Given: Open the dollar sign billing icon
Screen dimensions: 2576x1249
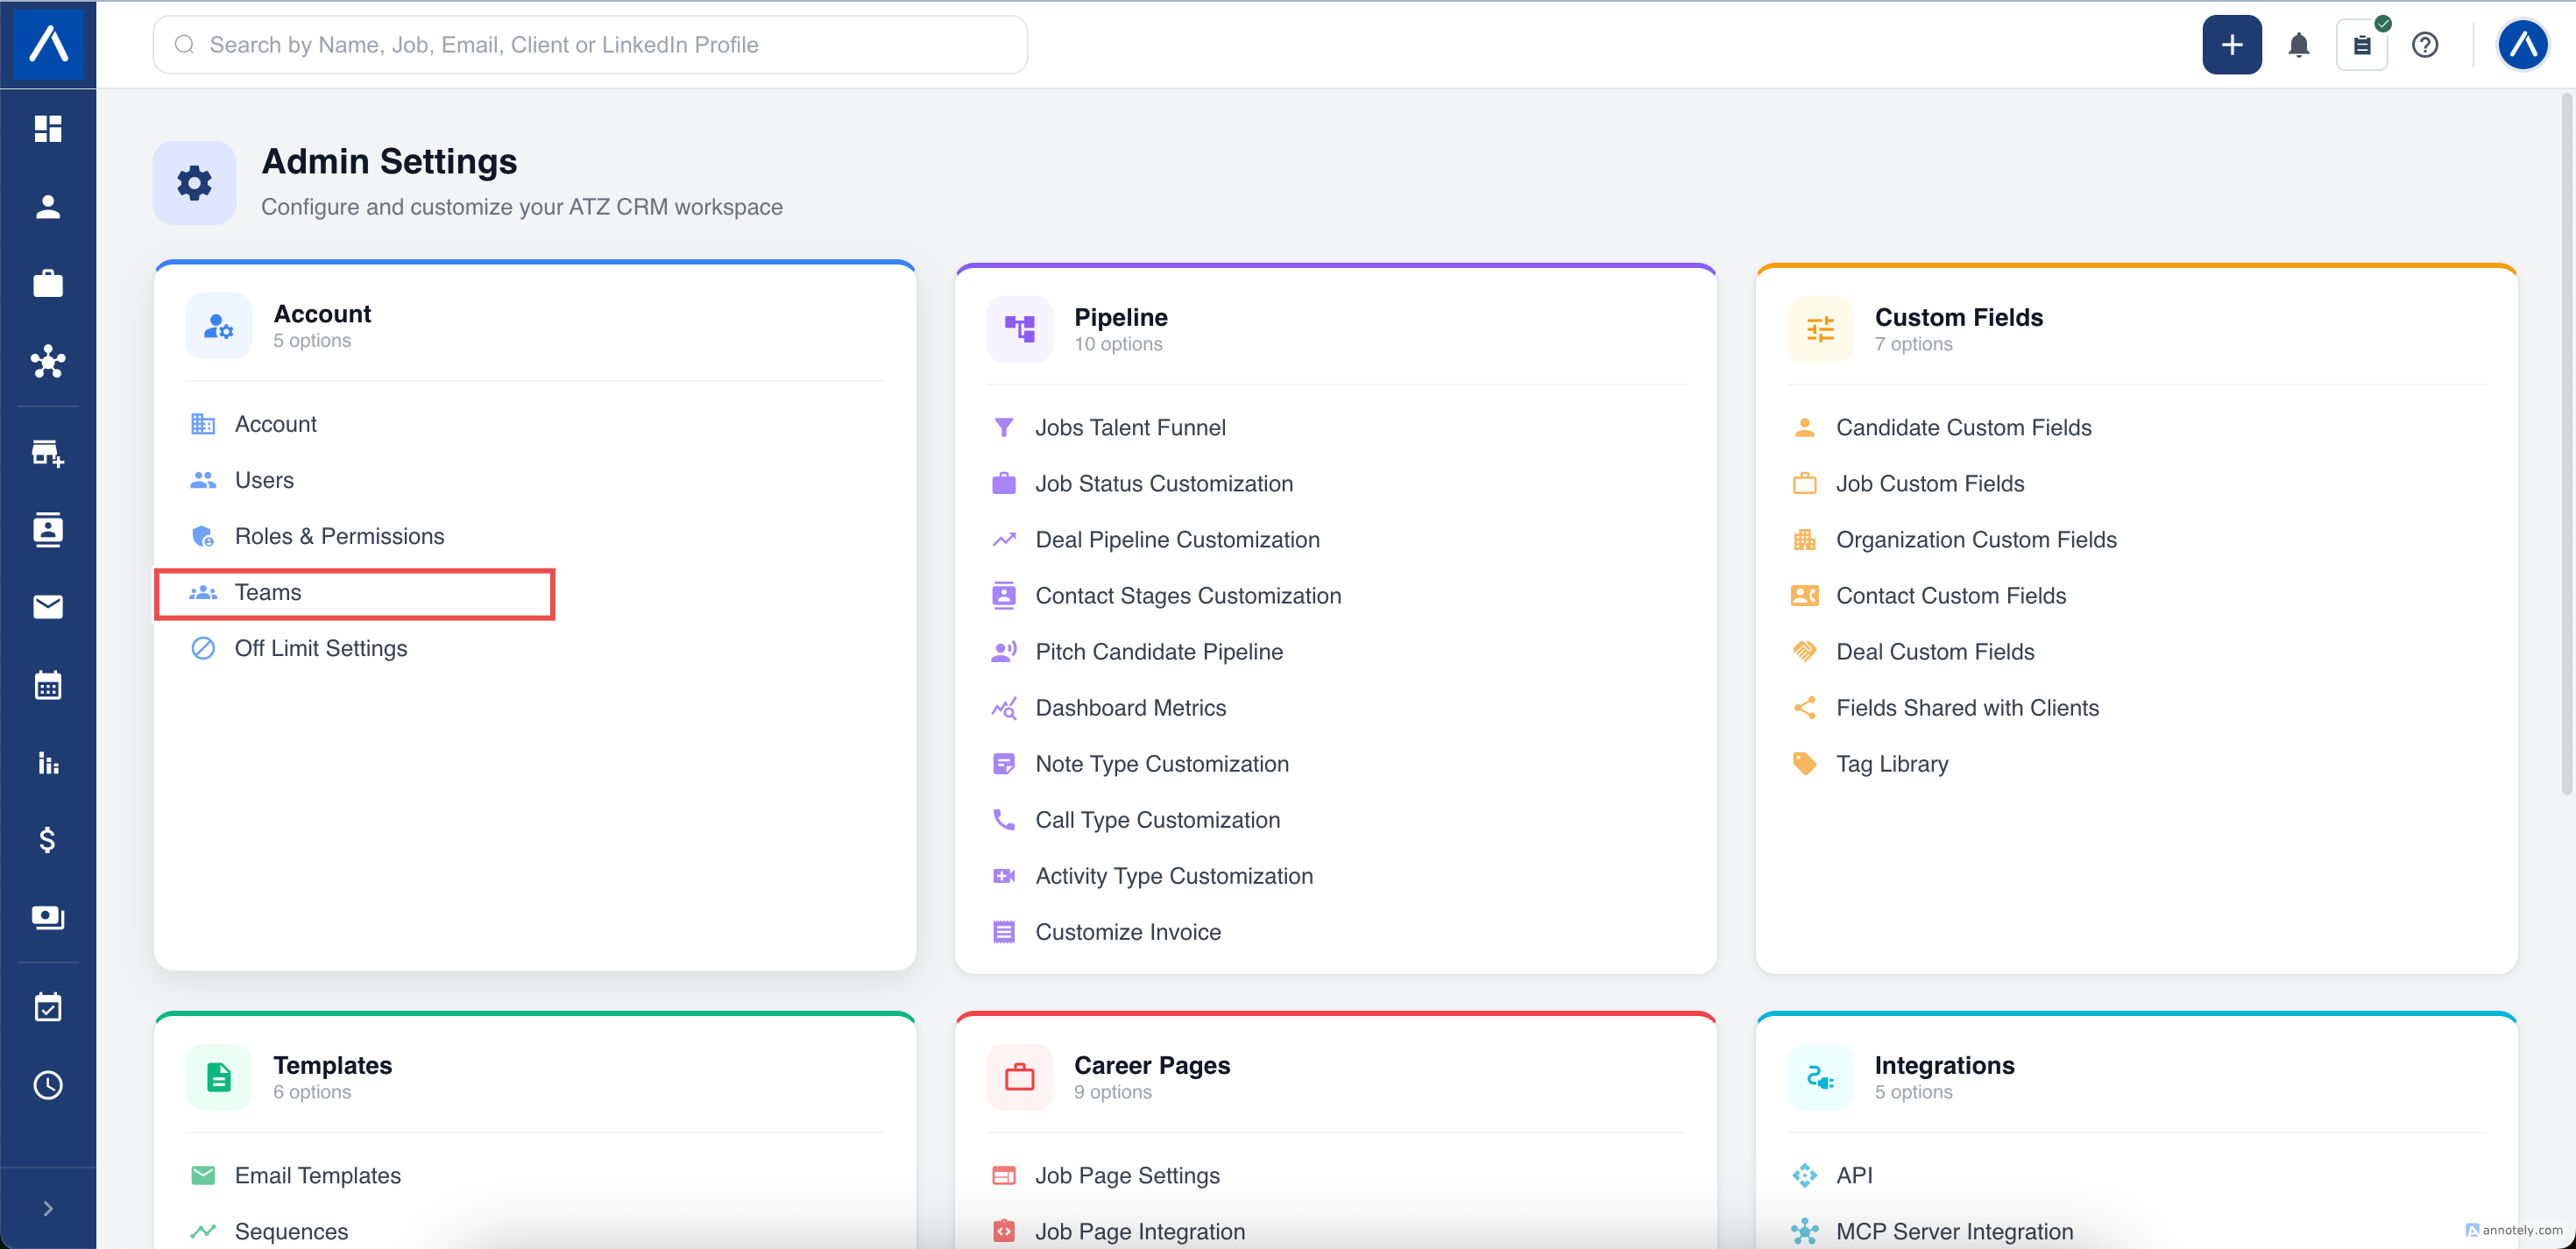Looking at the screenshot, I should (x=48, y=840).
